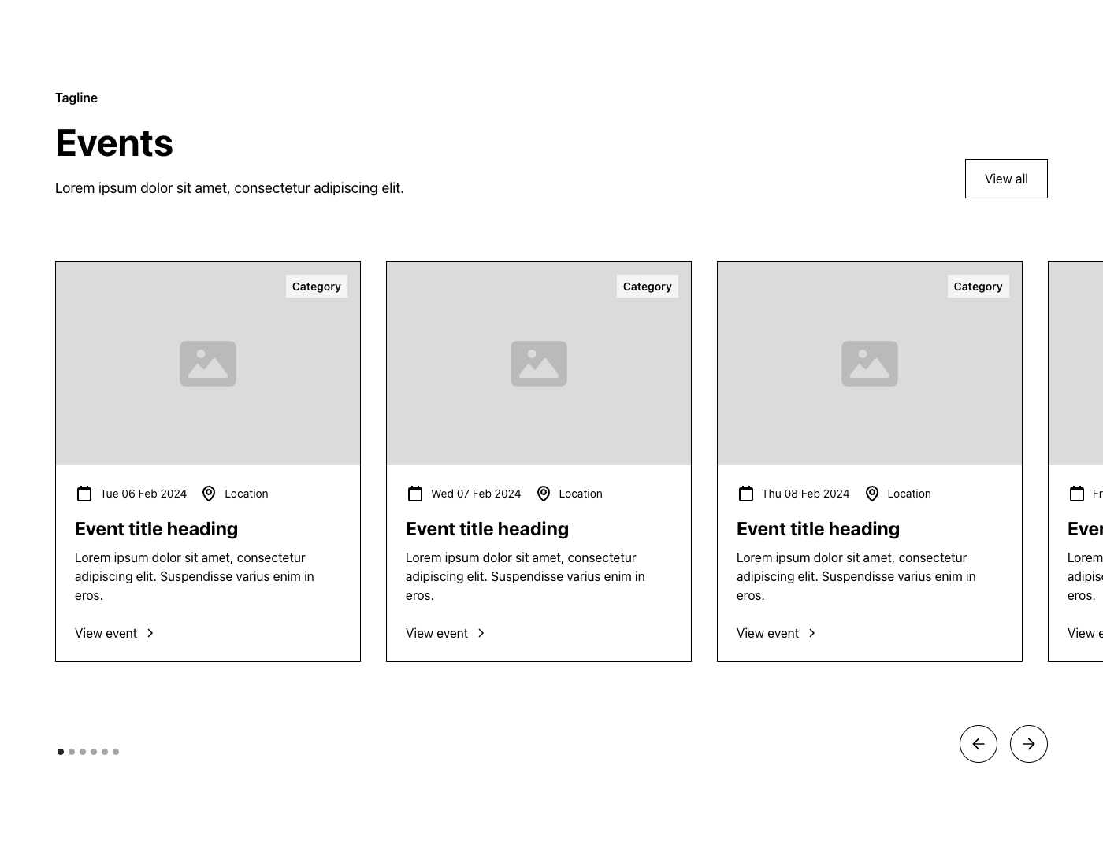Go to previous slide with left arrow button

[x=979, y=744]
